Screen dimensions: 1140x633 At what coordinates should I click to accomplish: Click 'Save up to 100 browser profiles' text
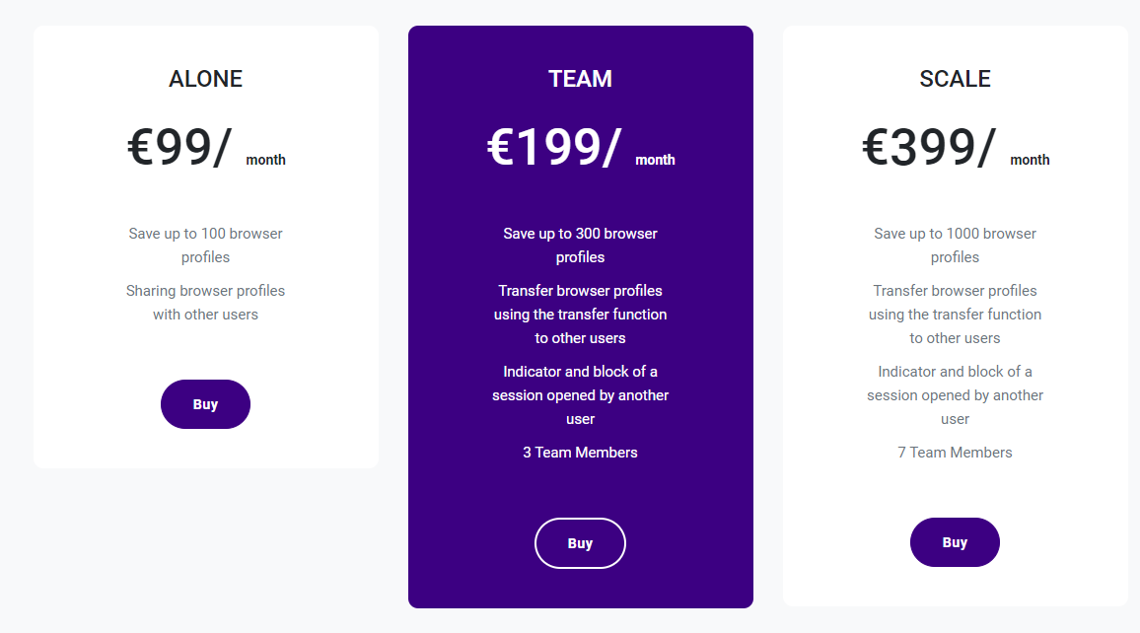pyautogui.click(x=205, y=245)
